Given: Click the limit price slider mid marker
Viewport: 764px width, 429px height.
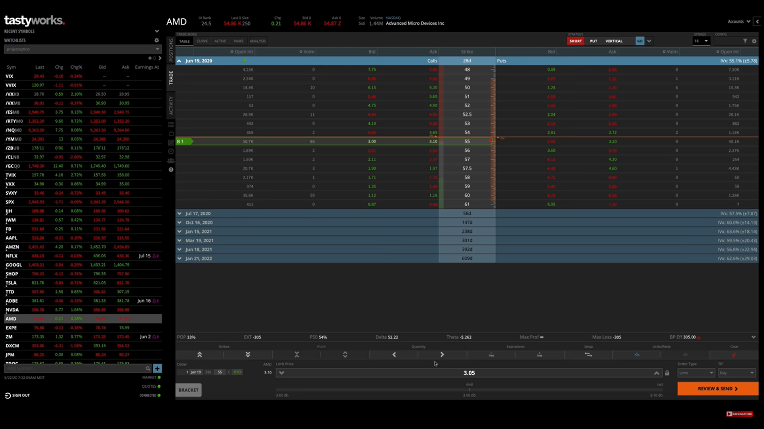Looking at the screenshot, I should pos(469,390).
